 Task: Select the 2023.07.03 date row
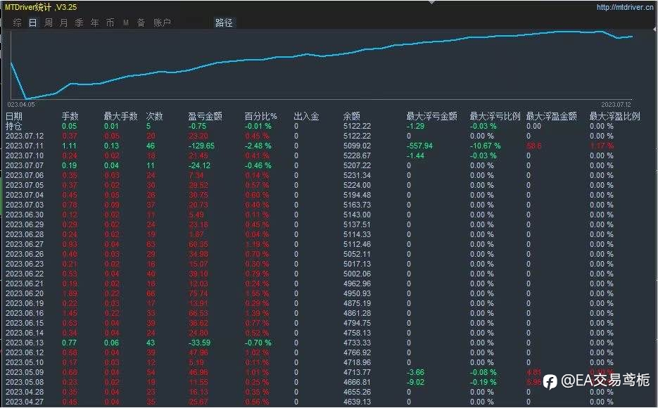click(25, 205)
